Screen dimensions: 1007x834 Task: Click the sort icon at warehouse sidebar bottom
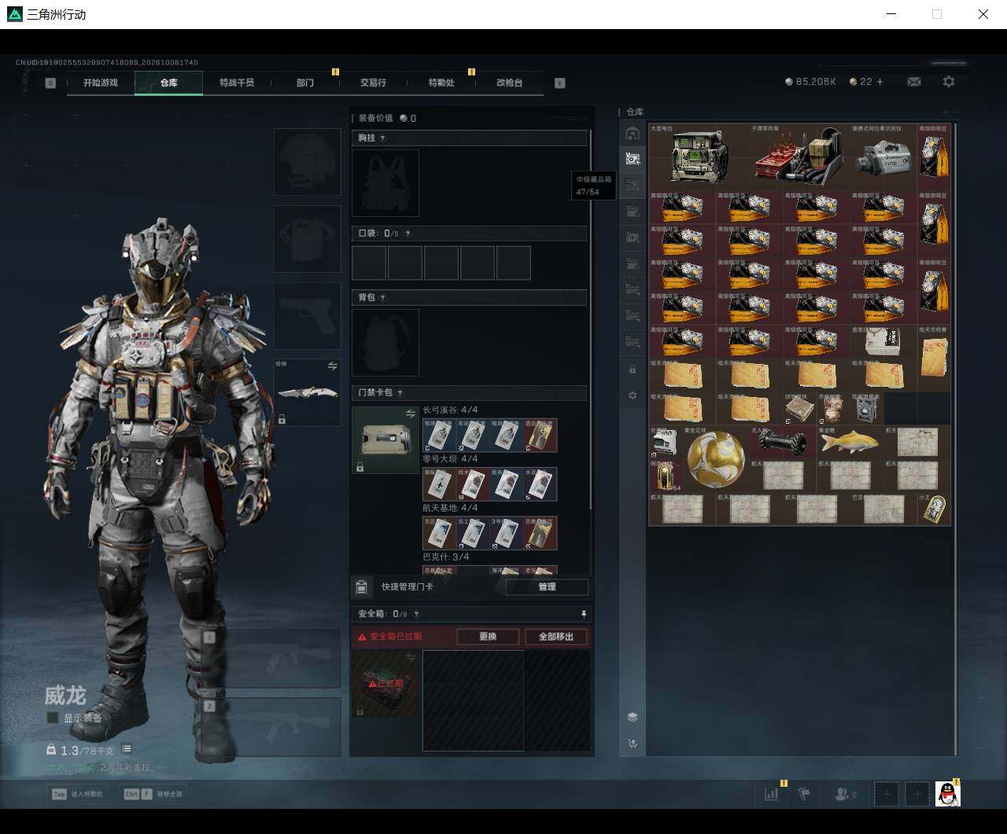tap(633, 744)
